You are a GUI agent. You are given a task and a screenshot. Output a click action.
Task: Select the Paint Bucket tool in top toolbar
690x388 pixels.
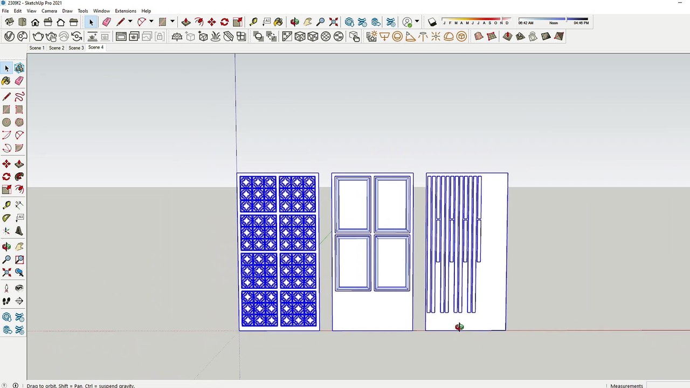point(278,22)
